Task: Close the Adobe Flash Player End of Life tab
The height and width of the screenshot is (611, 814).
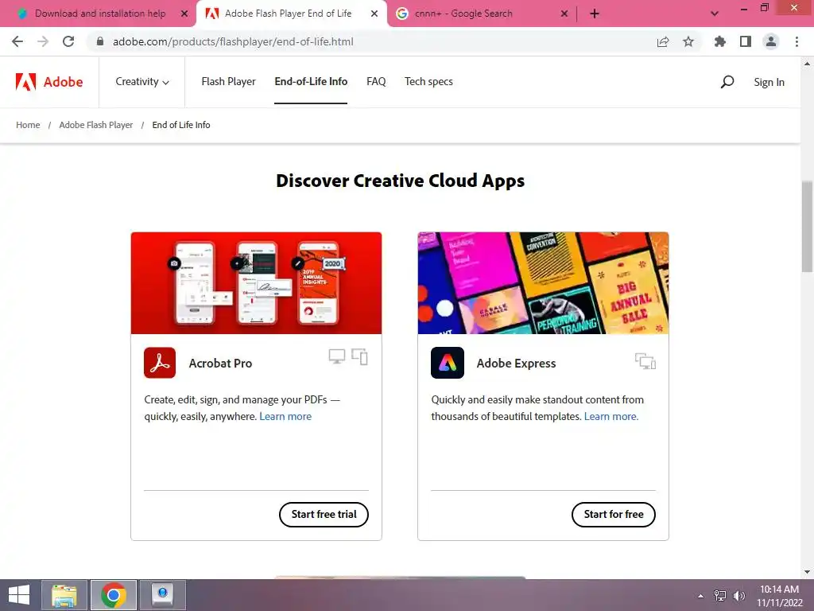Action: [x=374, y=14]
